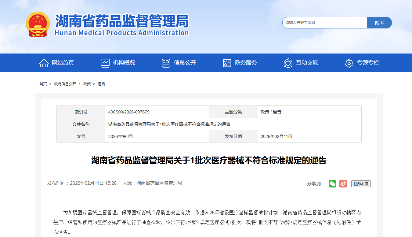Viewport: 412px width, 237px height.
Task: Share the notice via WeChat icon
Action: coord(332,184)
